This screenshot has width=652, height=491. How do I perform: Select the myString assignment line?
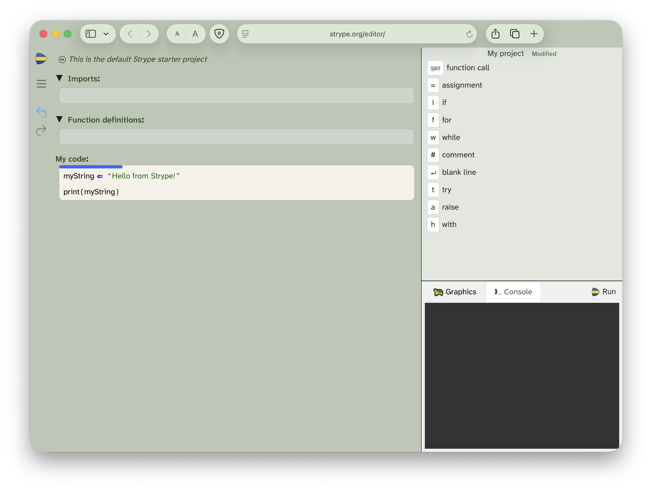click(x=236, y=176)
